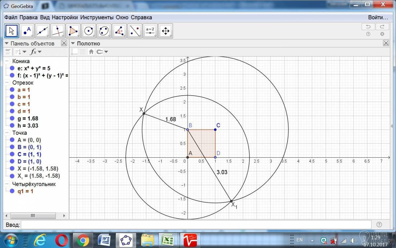This screenshot has width=396, height=248.
Task: Click the Войти... sign-in link
Action: tap(378, 17)
